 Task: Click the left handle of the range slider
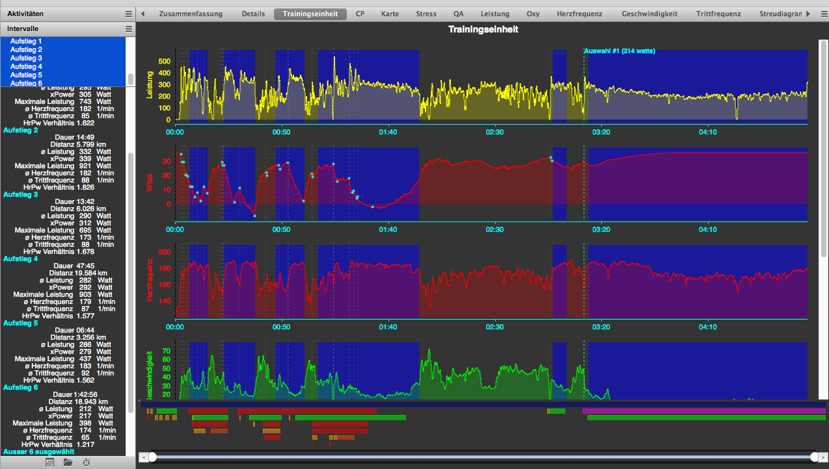tap(153, 457)
